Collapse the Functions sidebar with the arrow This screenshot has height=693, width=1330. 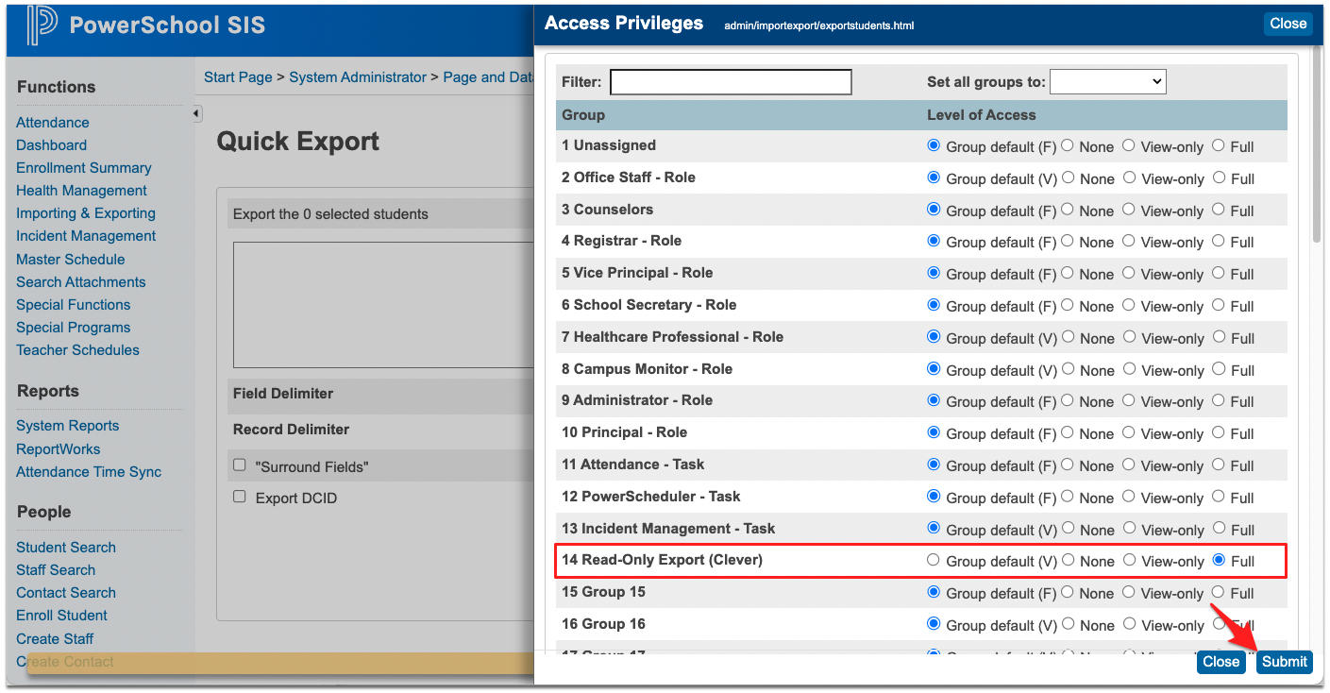[195, 112]
